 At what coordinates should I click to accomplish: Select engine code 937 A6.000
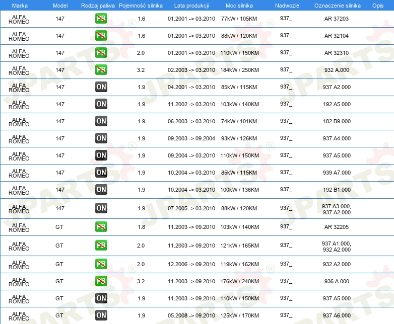pyautogui.click(x=337, y=315)
